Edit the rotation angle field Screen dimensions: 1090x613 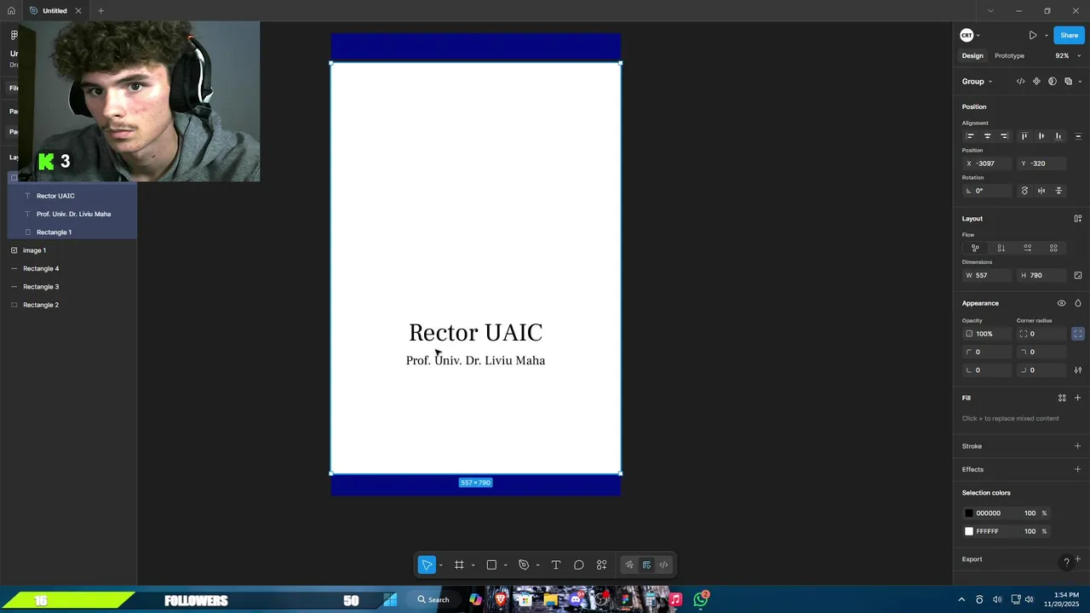point(986,191)
